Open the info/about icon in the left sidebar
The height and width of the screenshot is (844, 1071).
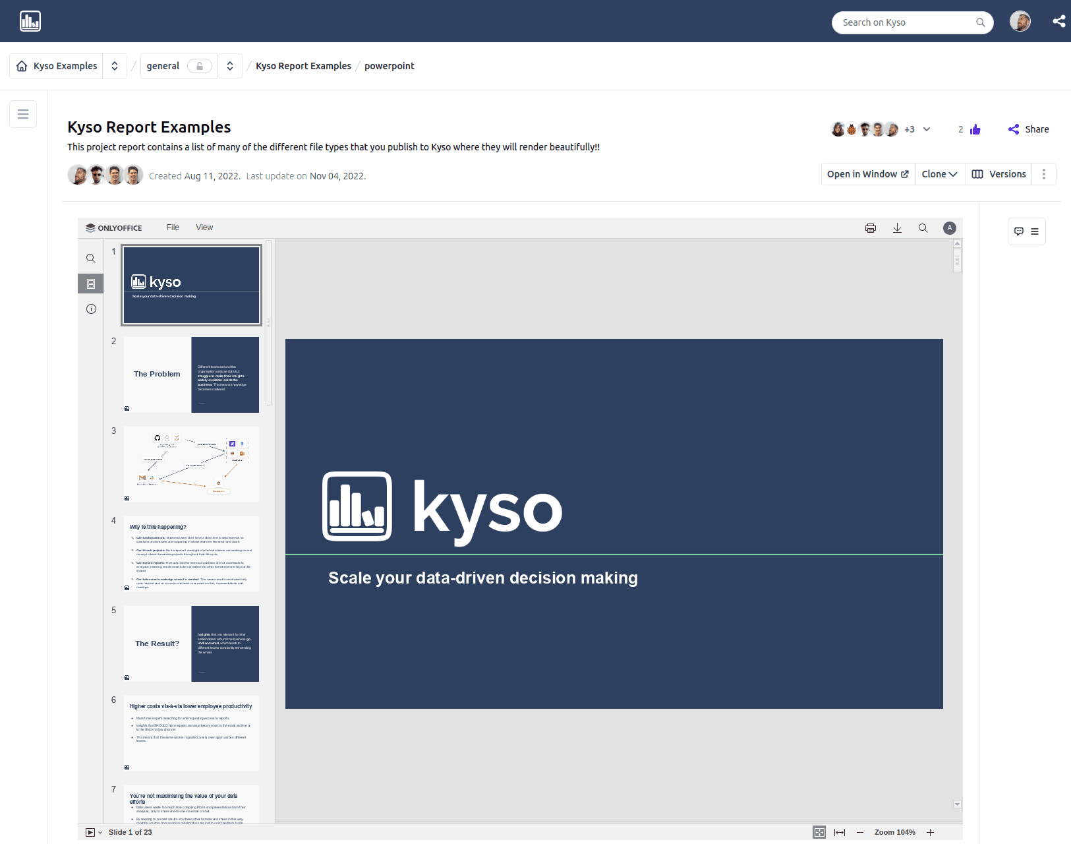(91, 309)
